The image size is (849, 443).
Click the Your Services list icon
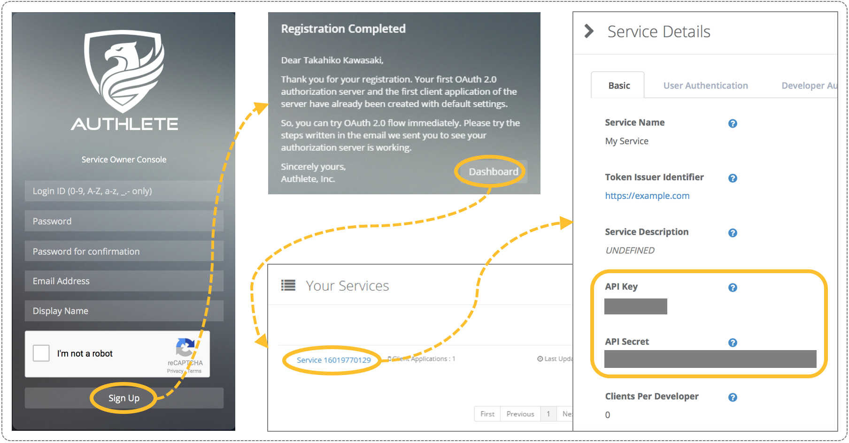point(288,285)
